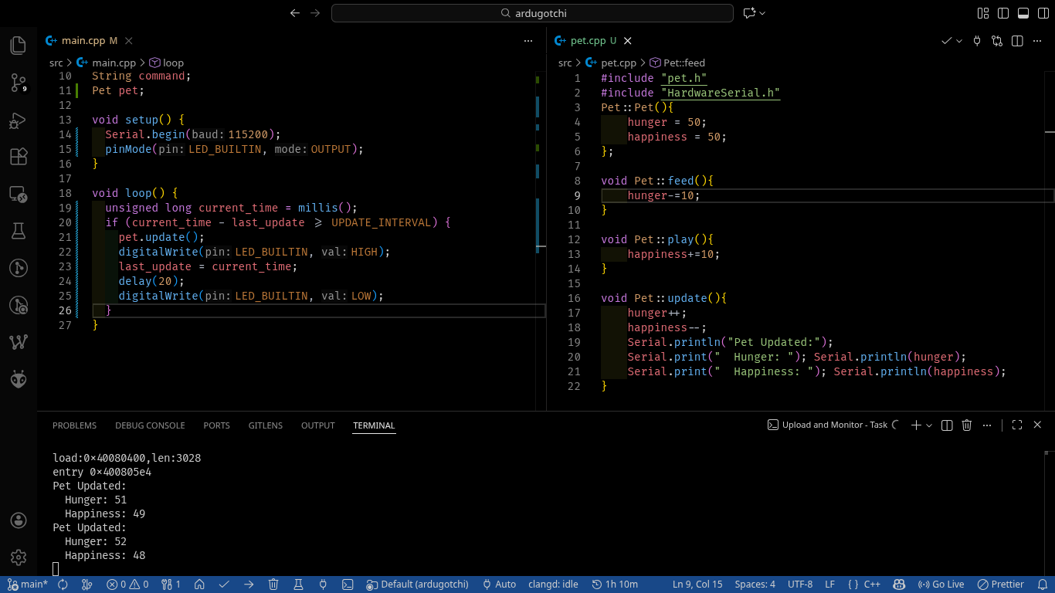Open the build dropdown arrow in editor toolbar
Image resolution: width=1055 pixels, height=593 pixels.
click(x=959, y=41)
